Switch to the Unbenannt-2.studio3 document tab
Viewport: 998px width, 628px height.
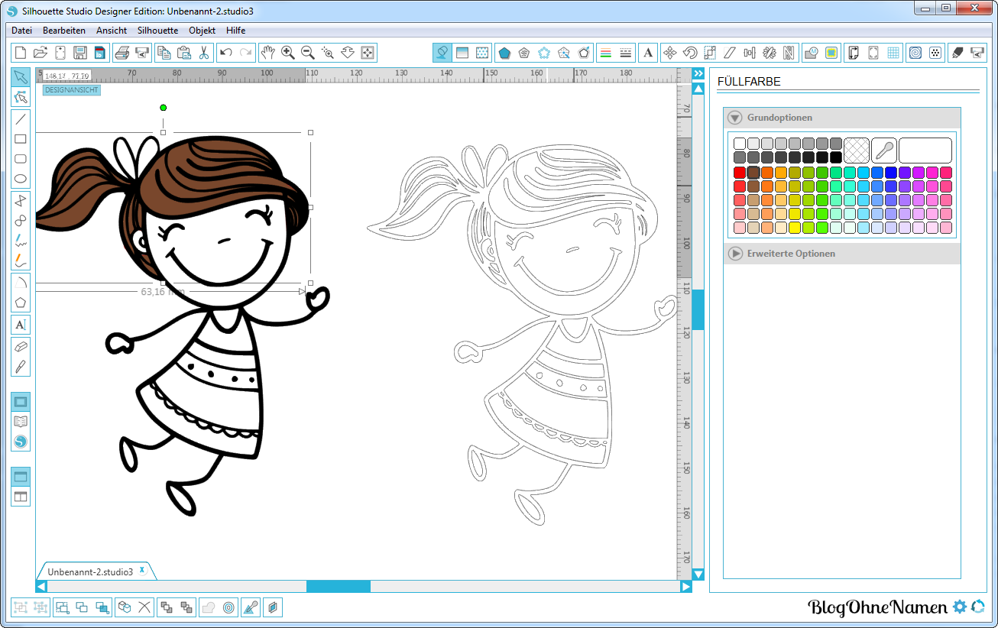click(90, 571)
